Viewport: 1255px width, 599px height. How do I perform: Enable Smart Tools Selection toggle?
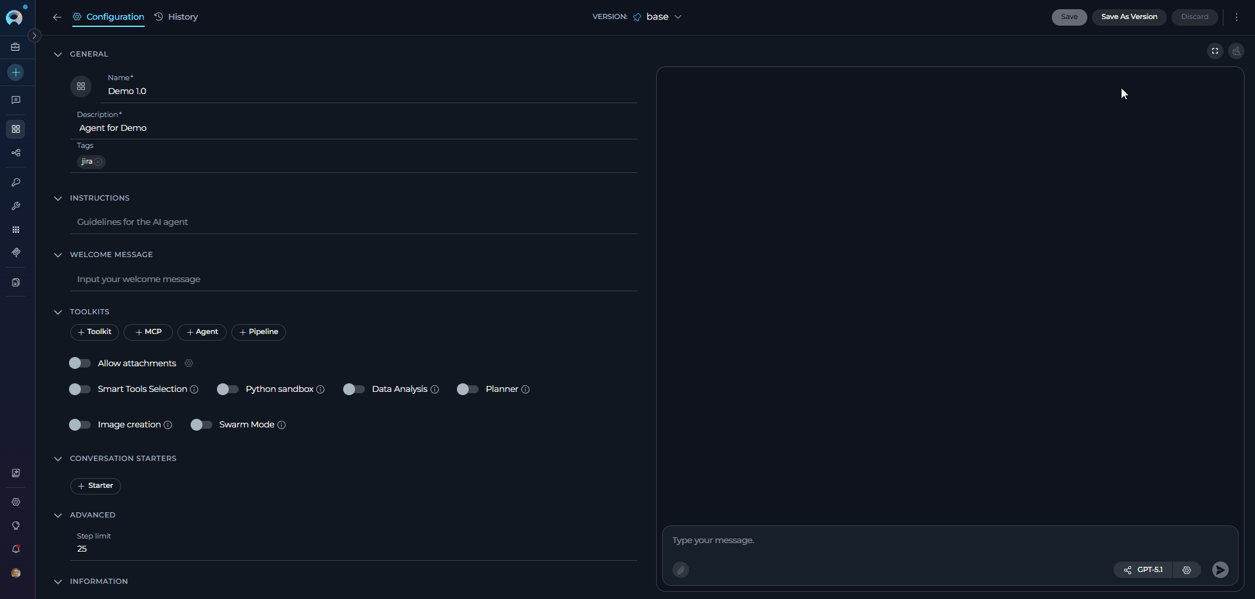pos(80,389)
